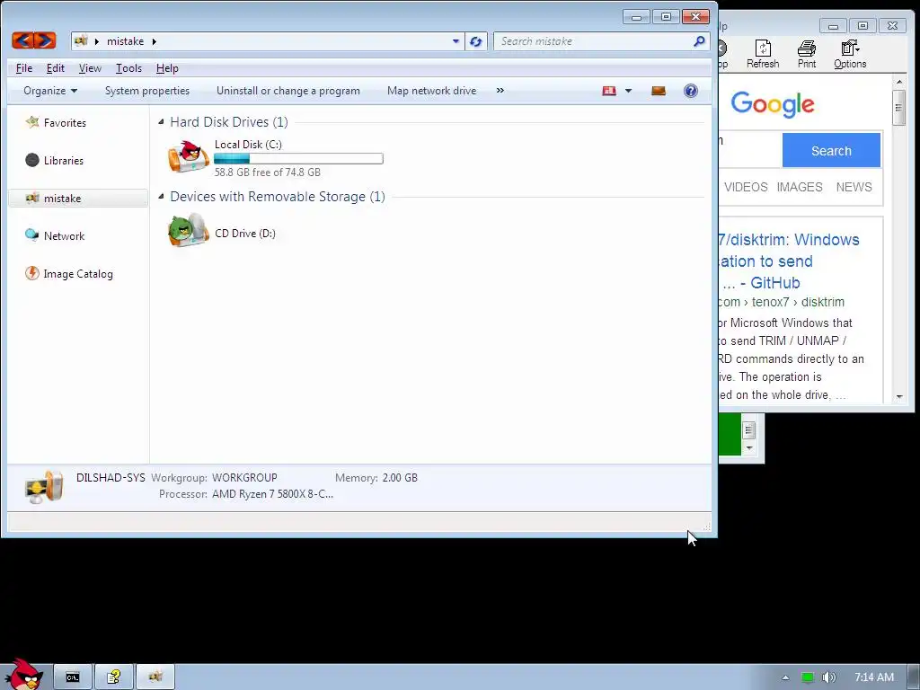Open the address bar history dropdown
This screenshot has height=690, width=920.
pos(456,41)
